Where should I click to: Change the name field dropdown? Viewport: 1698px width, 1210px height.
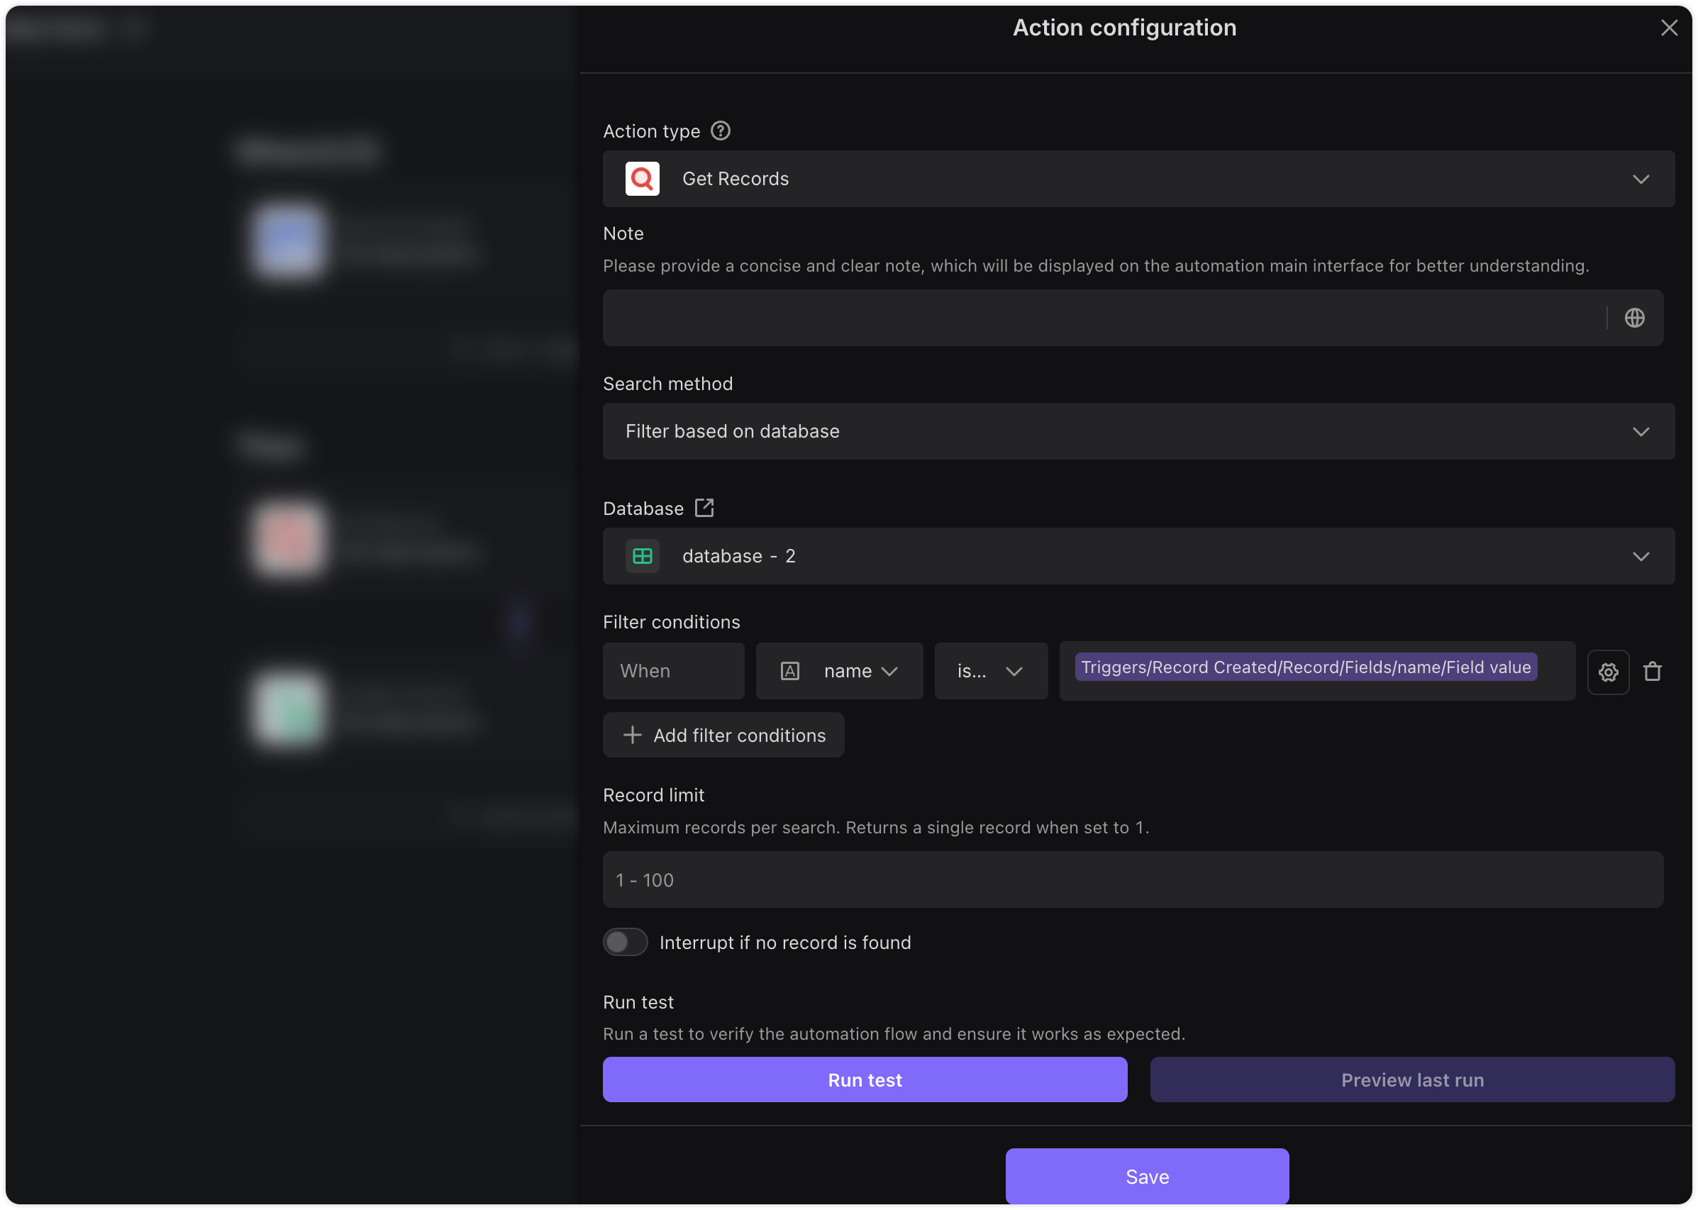pos(857,671)
